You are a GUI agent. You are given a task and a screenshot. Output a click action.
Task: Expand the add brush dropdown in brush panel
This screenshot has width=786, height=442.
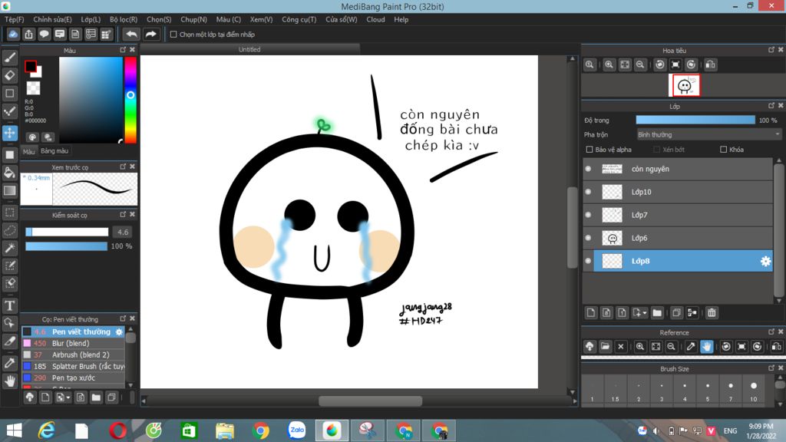click(63, 397)
